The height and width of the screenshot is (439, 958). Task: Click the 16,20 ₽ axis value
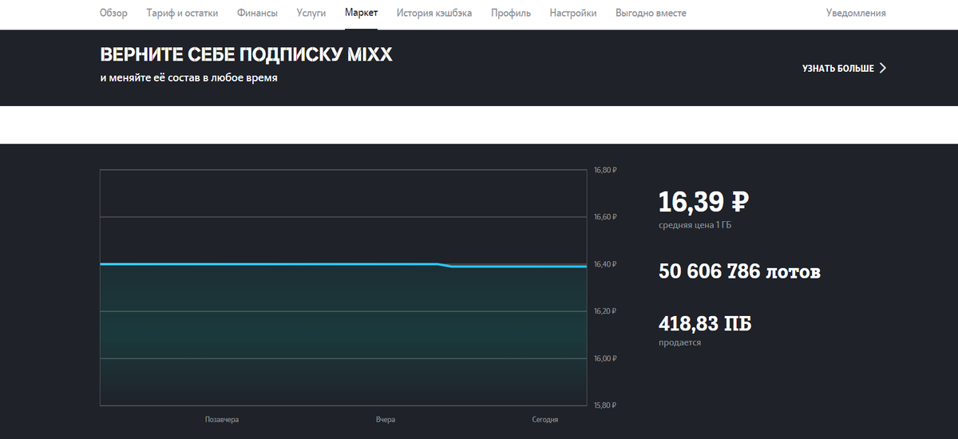606,311
